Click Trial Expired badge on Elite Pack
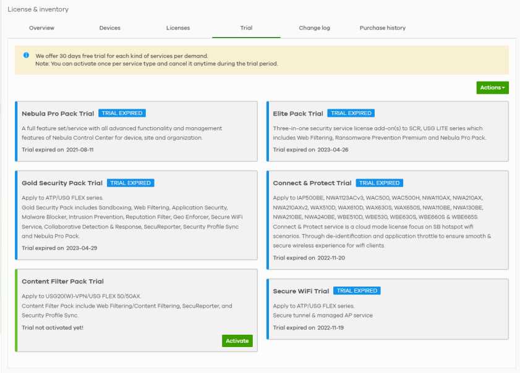Screen dimensions: 520x373 (351, 113)
